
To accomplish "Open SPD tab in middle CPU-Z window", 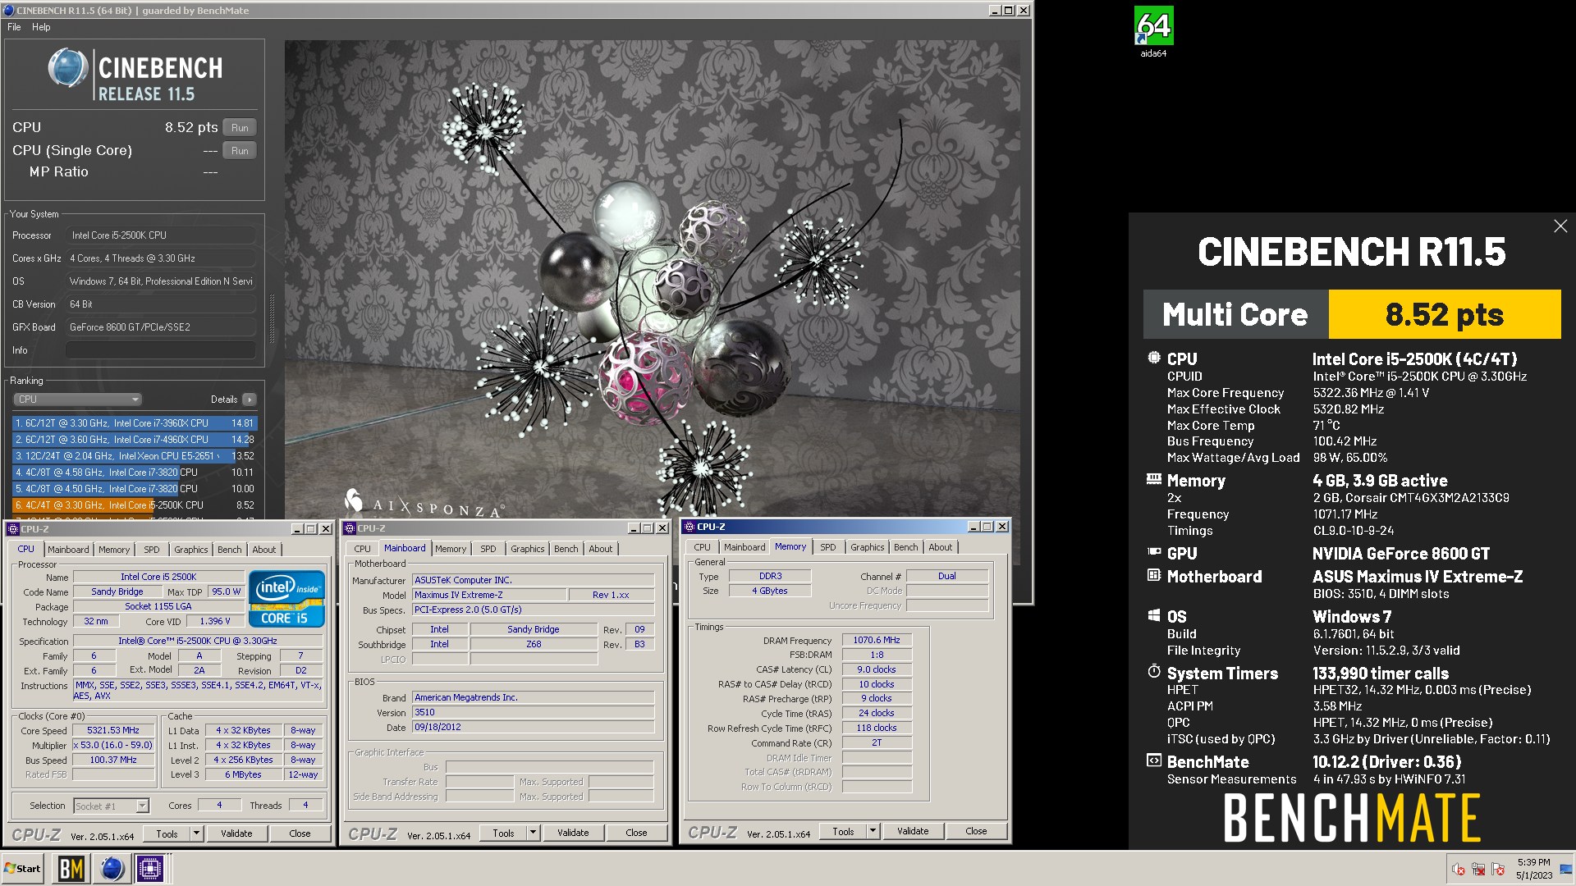I will point(488,549).
